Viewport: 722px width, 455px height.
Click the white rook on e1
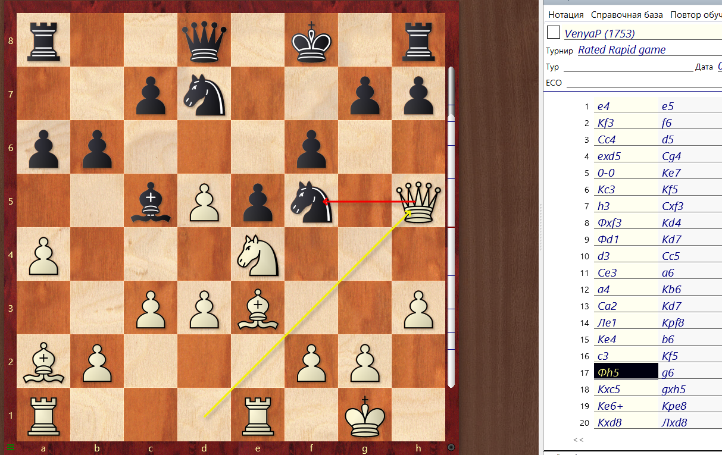258,415
